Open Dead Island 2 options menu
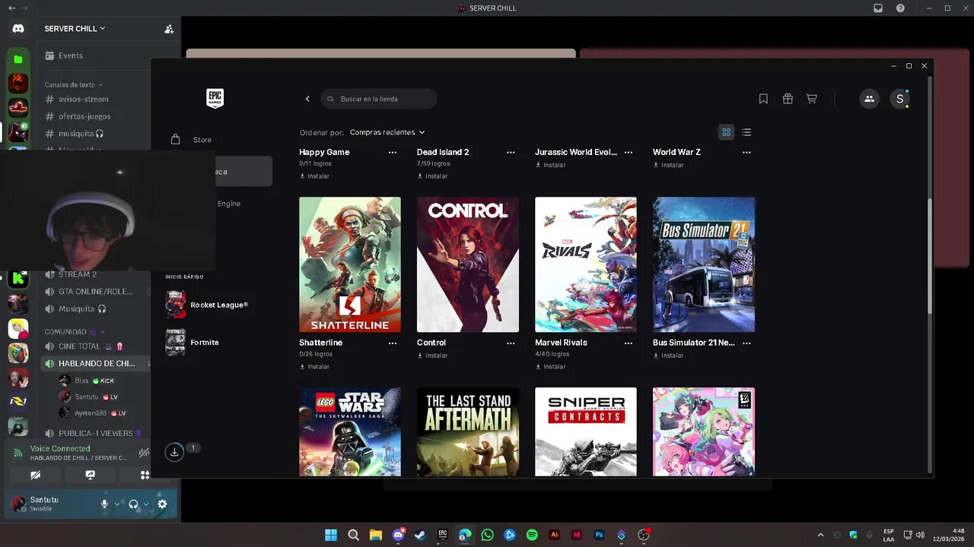This screenshot has height=547, width=974. pyautogui.click(x=511, y=153)
